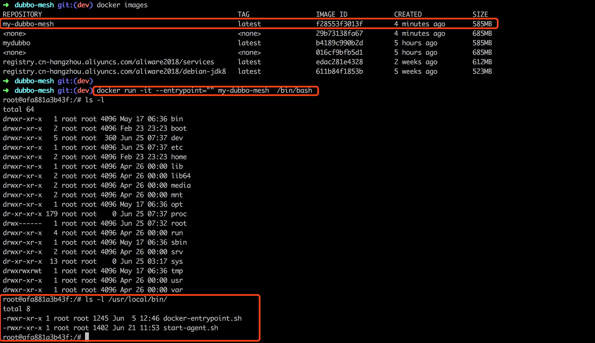This screenshot has width=595, height=343.
Task: Click the my-dubbo-mesh repository name
Action: click(x=28, y=24)
